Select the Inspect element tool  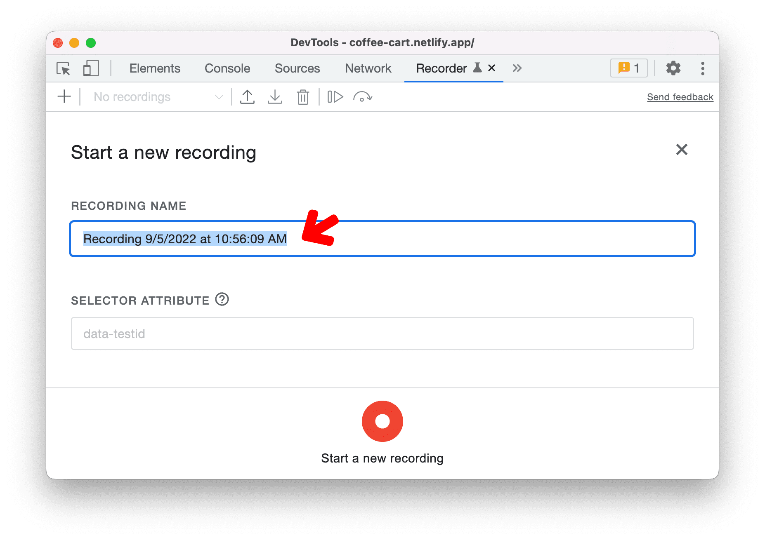tap(63, 68)
